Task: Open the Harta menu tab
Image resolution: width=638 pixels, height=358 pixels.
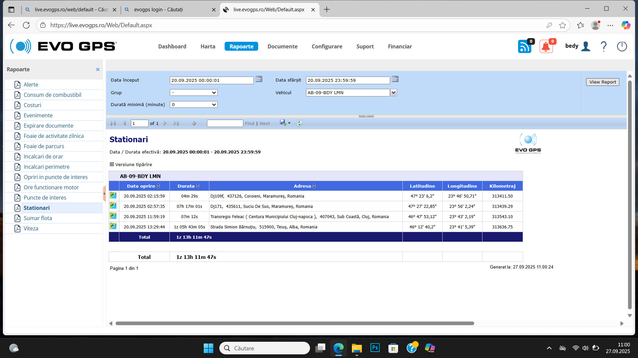Action: click(208, 46)
